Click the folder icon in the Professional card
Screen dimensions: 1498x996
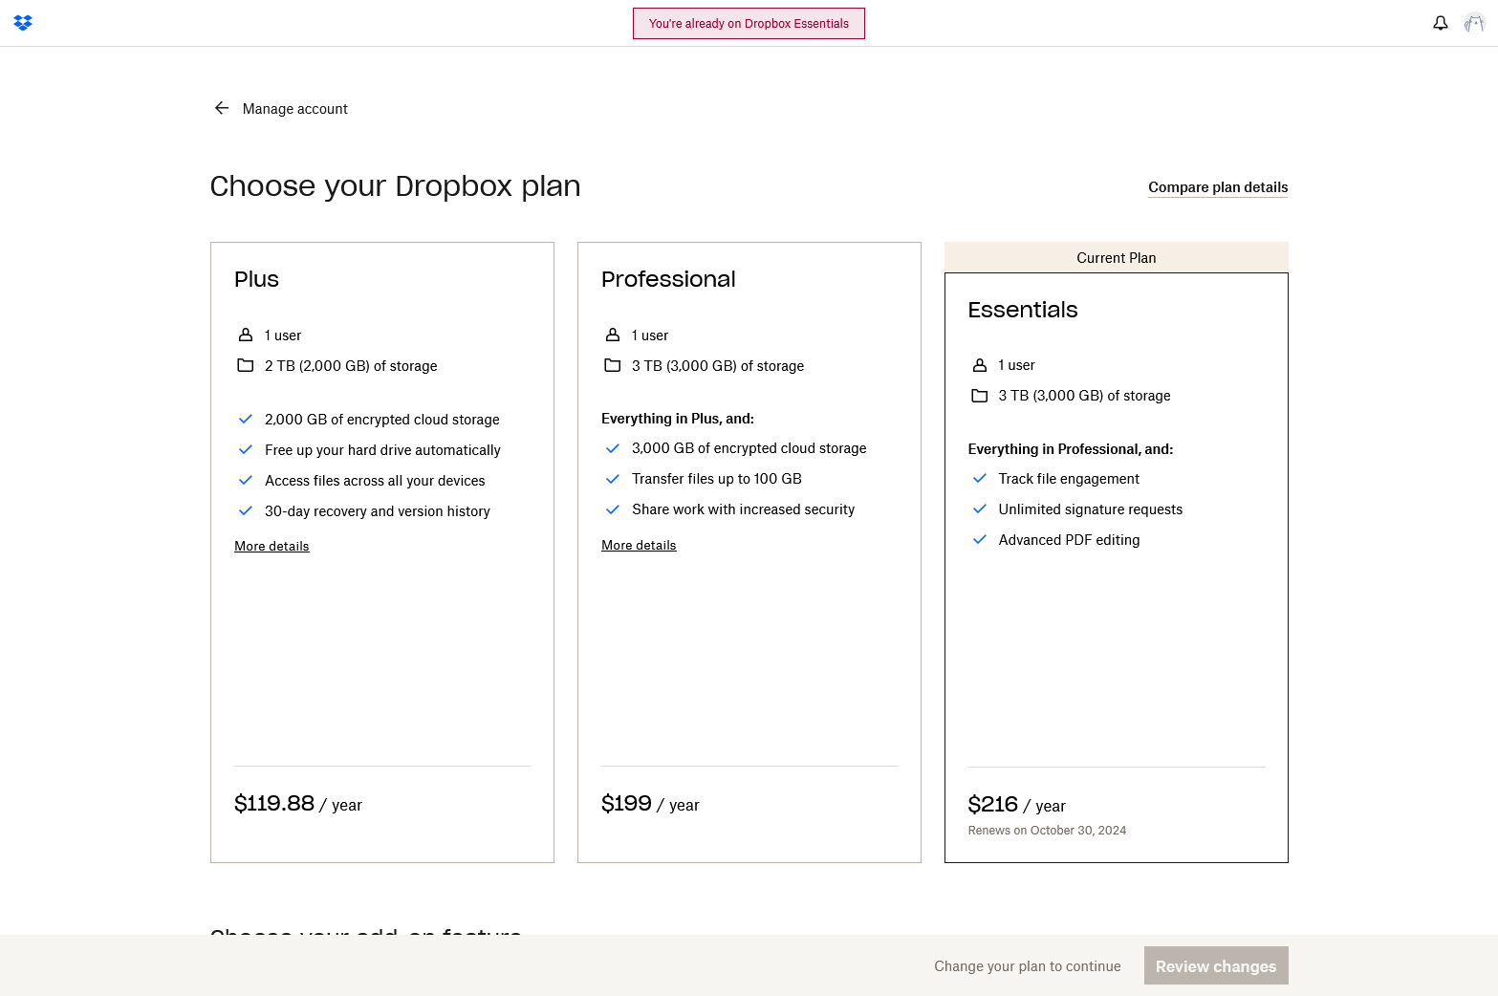pos(613,365)
